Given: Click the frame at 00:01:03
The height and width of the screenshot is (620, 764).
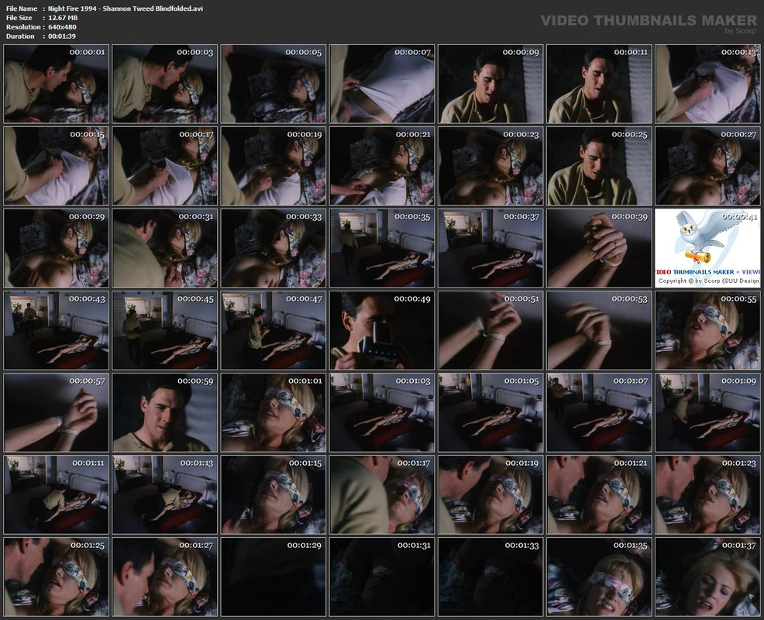Looking at the screenshot, I should (382, 413).
